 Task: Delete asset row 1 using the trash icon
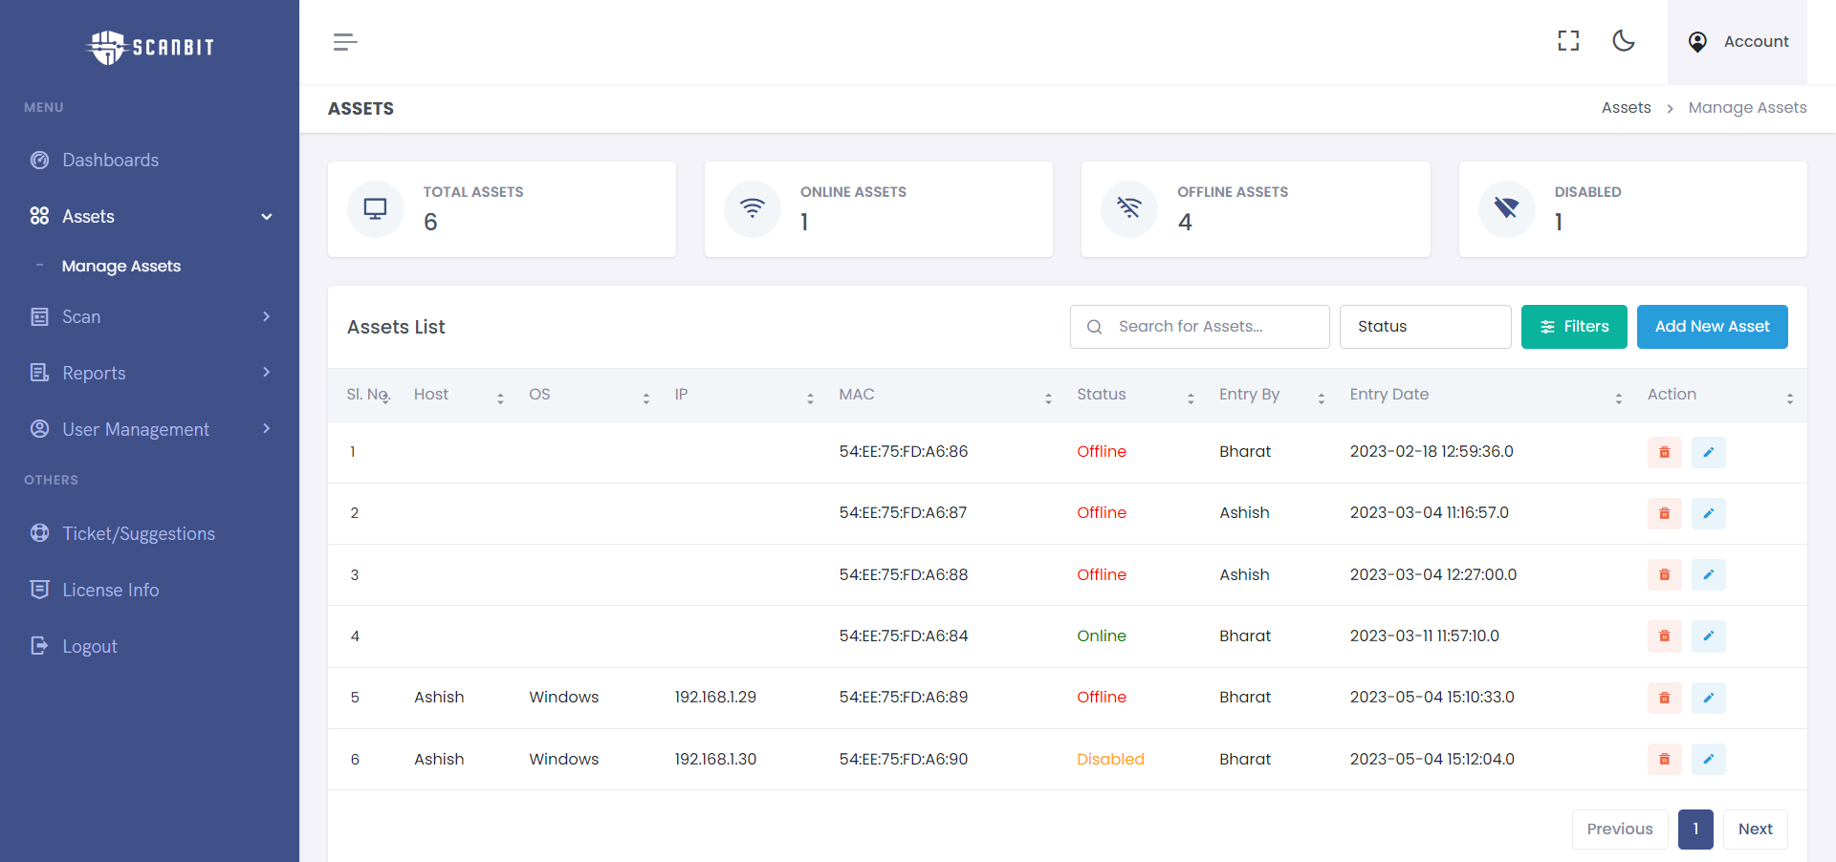[1664, 452]
